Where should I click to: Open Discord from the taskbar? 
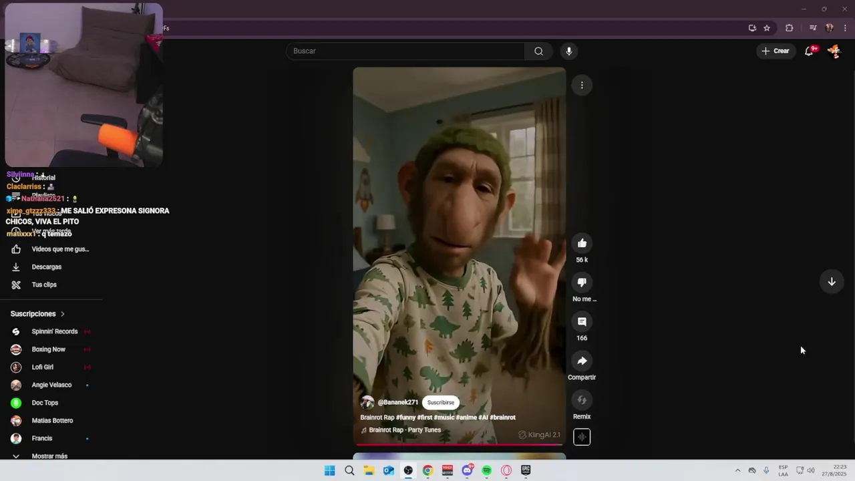(467, 470)
